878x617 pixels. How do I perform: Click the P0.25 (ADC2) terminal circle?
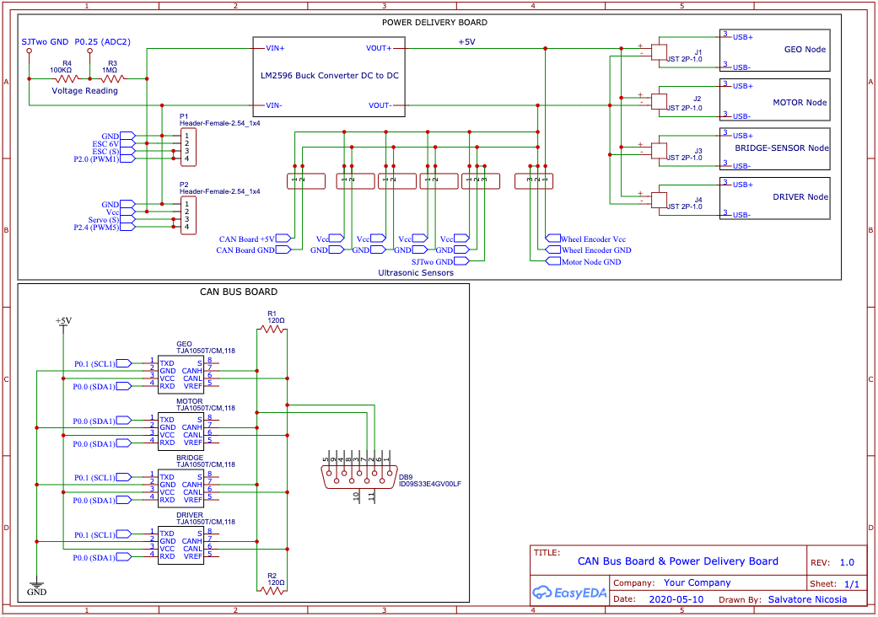(89, 51)
